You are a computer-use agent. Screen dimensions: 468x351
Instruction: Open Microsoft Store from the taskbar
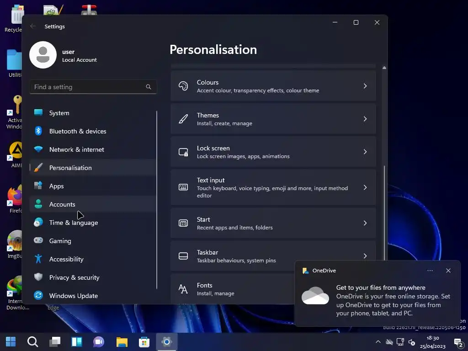coord(144,342)
